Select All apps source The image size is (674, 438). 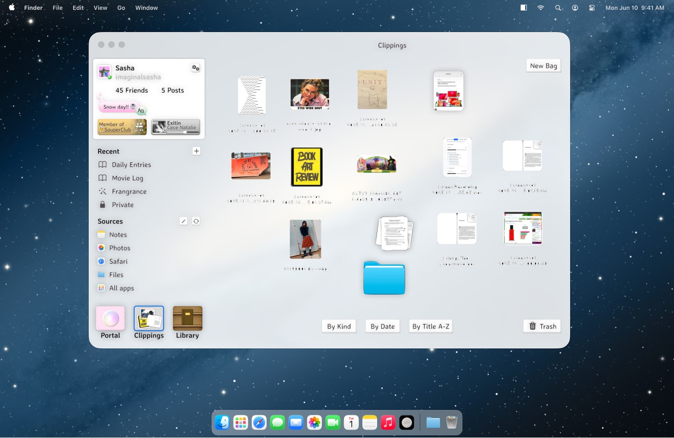tap(116, 288)
